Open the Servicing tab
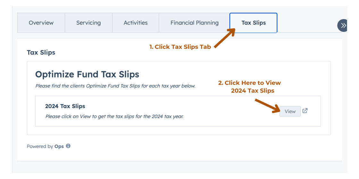The height and width of the screenshot is (179, 359). 88,23
